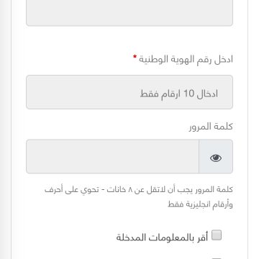
Task: Click the gray page margin at left edge
Action: pyautogui.click(x=5, y=129)
